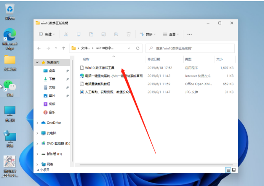Sort by 修改日期 column header
The image size is (264, 186).
154,59
